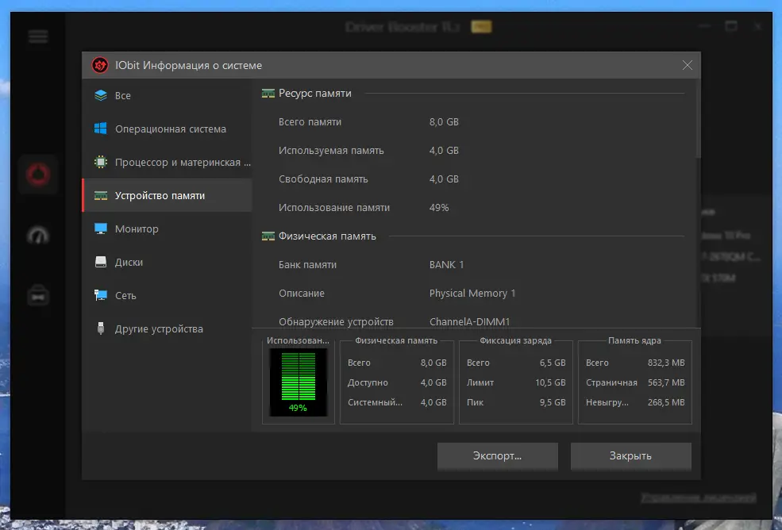Click the Windows logo icon in sidebar
This screenshot has height=530, width=782.
[x=101, y=129]
